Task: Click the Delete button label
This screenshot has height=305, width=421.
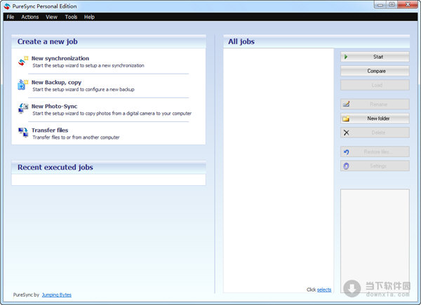Action: point(378,133)
